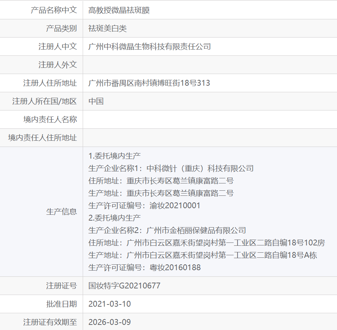Viewport: 337px width, 330px height.
Task: Click expiry date 2026-03-09
Action: [x=110, y=322]
